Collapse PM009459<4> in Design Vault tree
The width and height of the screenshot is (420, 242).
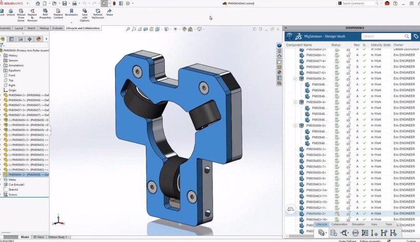pos(295,102)
